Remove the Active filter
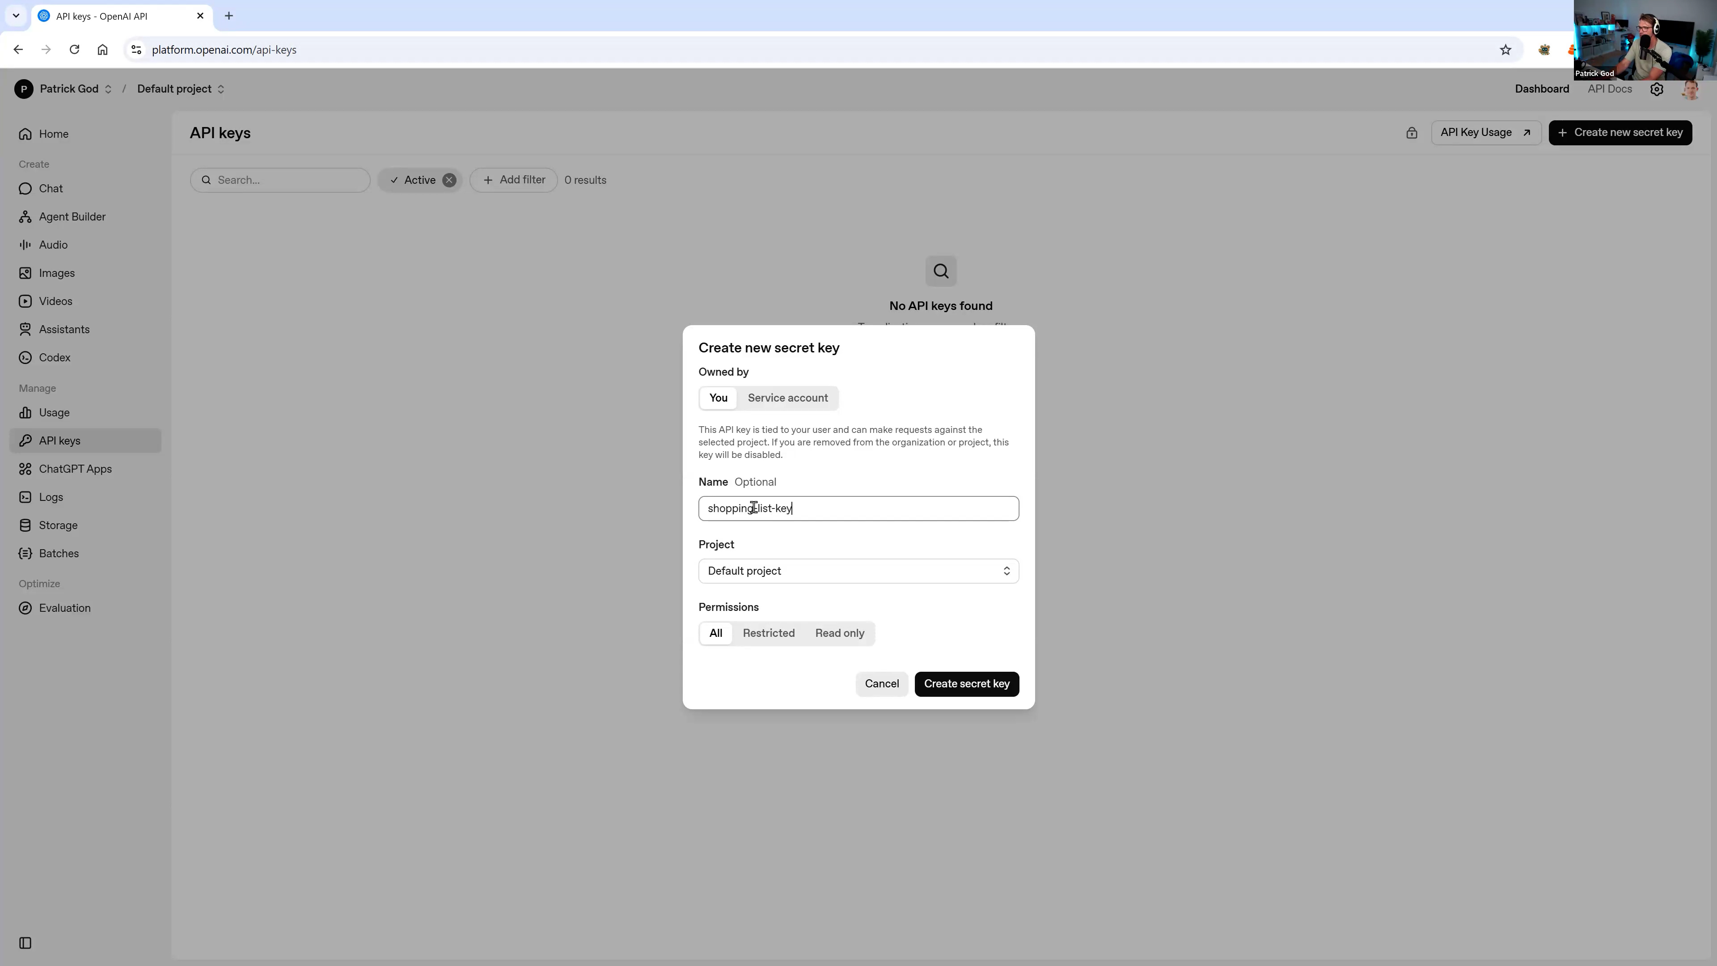 (449, 180)
